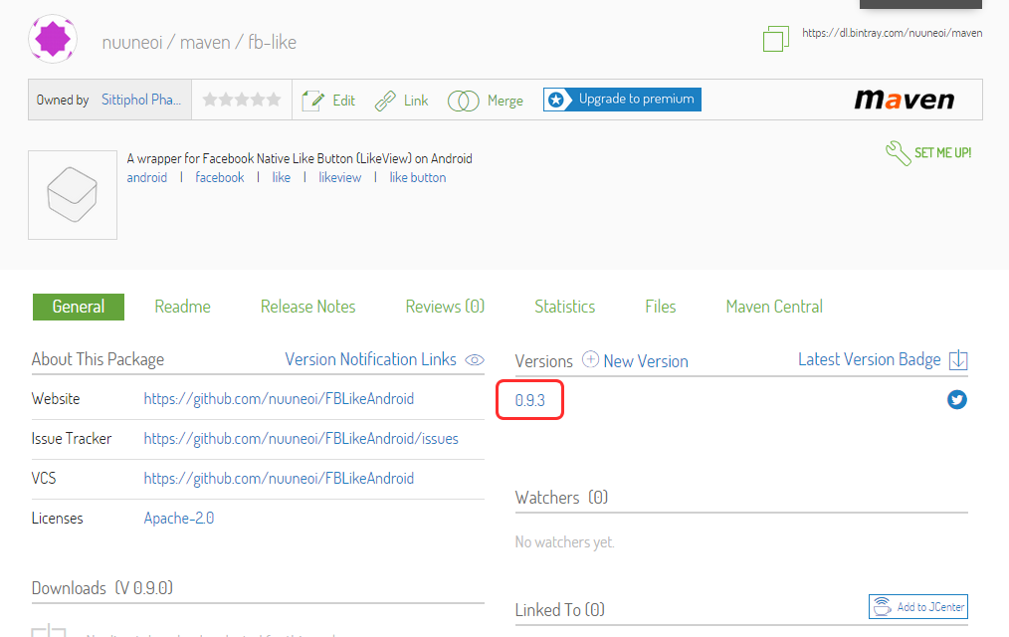Toggle Version Notification Links eye icon
1009x637 pixels.
pyautogui.click(x=475, y=360)
